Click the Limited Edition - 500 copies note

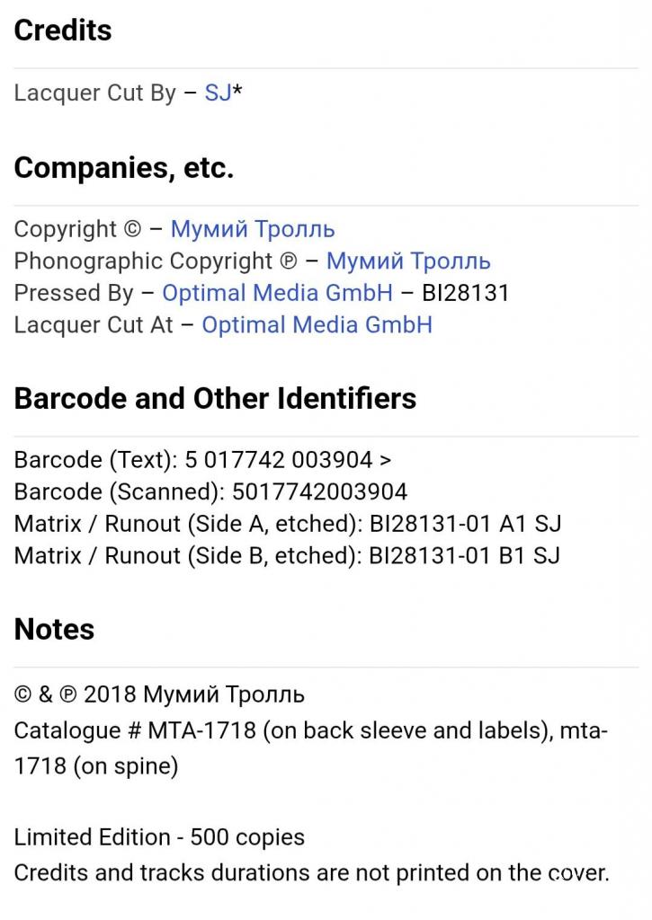pos(159,837)
